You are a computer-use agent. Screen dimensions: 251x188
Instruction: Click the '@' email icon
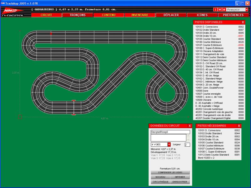point(224,10)
